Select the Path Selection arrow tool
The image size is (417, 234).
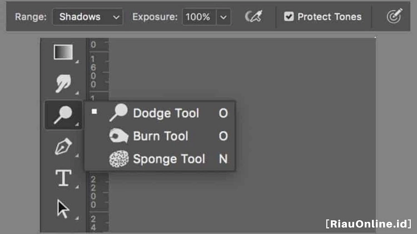tap(63, 210)
